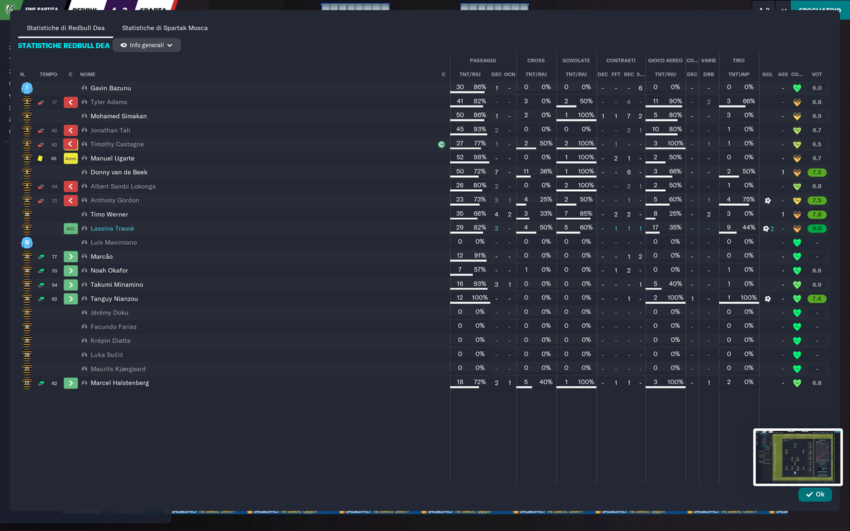Click Timo Werner's 7.8 rating badge

pyautogui.click(x=817, y=214)
